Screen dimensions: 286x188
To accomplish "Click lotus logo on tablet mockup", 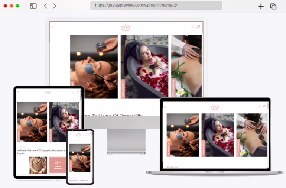I will coord(48,92).
